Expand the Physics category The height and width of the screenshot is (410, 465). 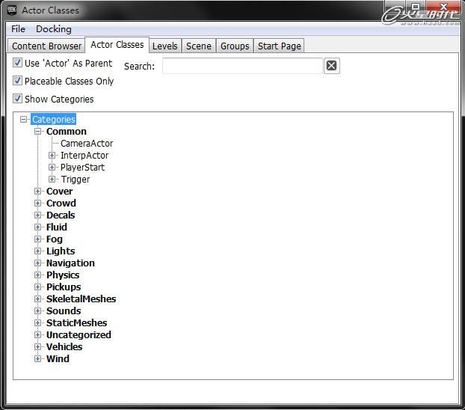click(37, 275)
